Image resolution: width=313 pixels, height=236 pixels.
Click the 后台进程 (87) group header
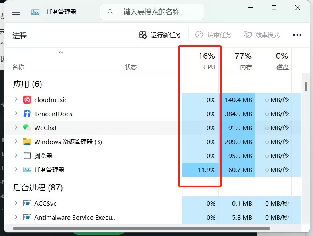(38, 188)
